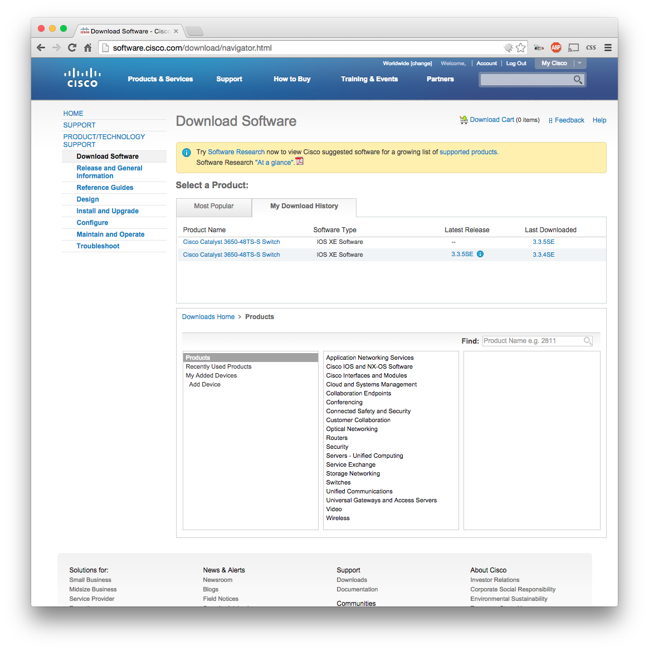Open the Partners menu
This screenshot has width=649, height=651.
[x=440, y=79]
